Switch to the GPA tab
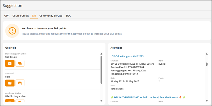Image resolution: width=212 pixels, height=106 pixels. point(7,16)
